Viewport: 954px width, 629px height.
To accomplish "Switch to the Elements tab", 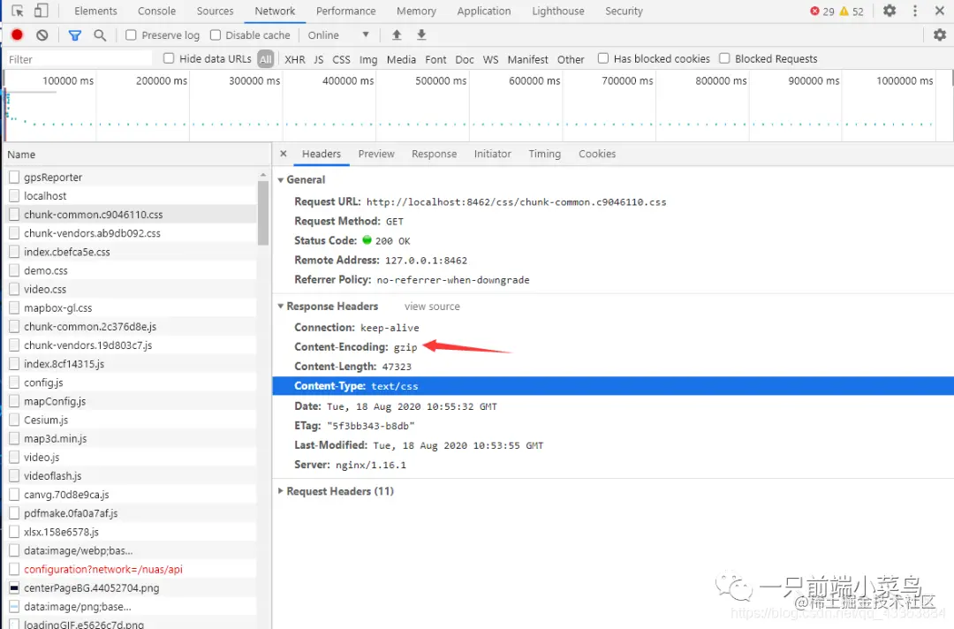I will (x=95, y=11).
